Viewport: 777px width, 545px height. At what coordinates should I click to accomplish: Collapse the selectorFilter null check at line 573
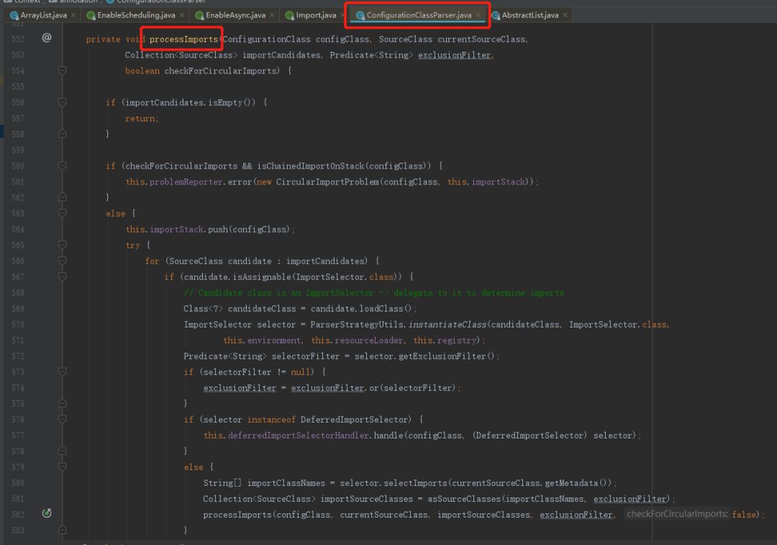[x=63, y=372]
